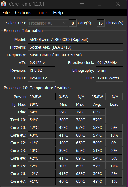Close the Core Temp window
The width and height of the screenshot is (128, 187).
(x=118, y=4)
